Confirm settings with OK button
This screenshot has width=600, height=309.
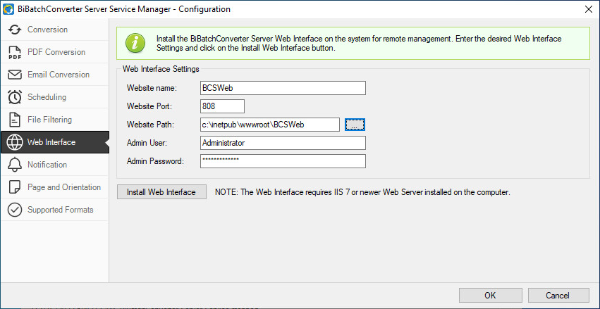tap(490, 295)
